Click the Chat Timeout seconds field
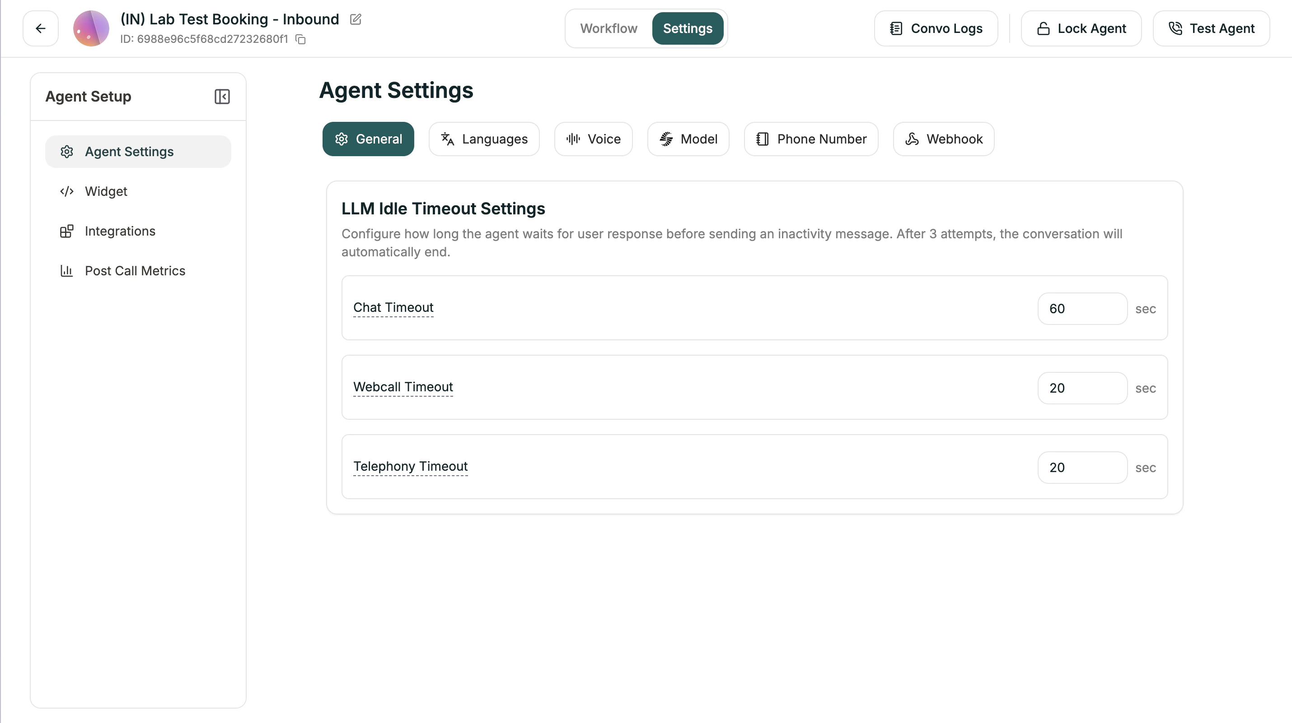This screenshot has width=1292, height=723. coord(1082,309)
